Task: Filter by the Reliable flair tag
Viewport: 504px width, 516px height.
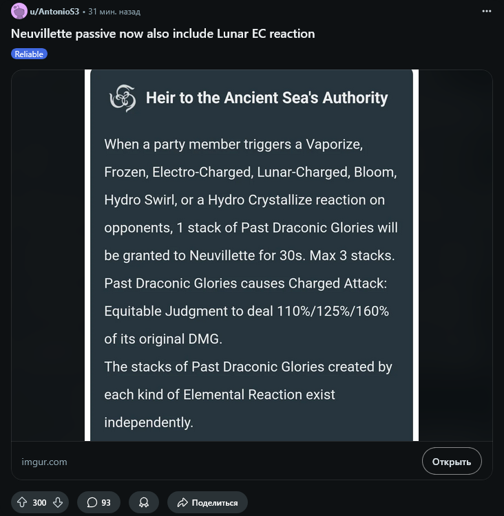Action: coord(29,54)
